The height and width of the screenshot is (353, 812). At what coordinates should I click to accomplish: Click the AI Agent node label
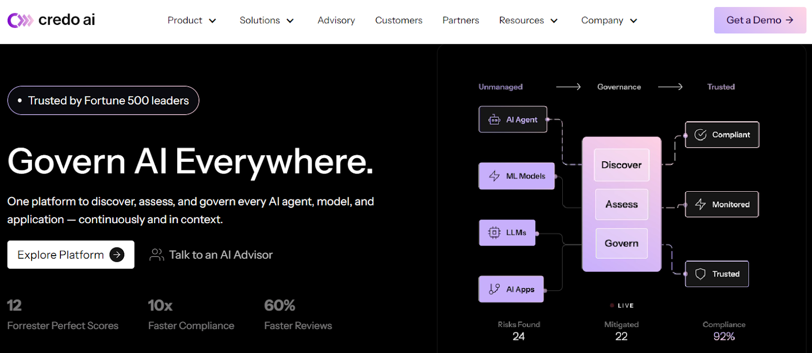pyautogui.click(x=522, y=120)
